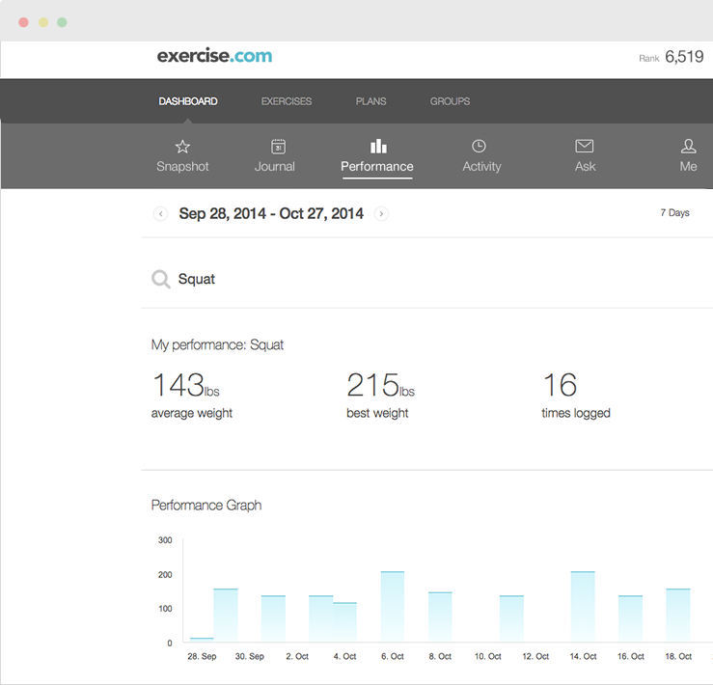Click the '300' y-axis label
Screen dimensions: 713x685
165,540
